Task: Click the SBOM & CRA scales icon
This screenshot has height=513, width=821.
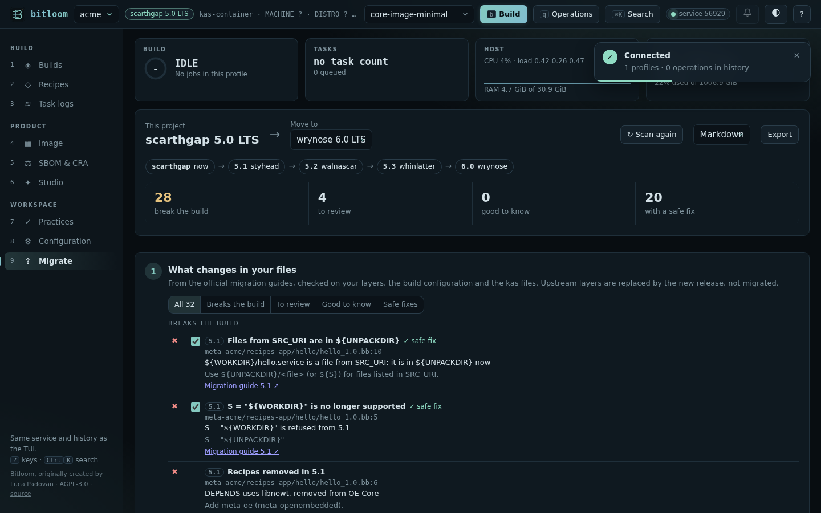Action: pos(28,163)
